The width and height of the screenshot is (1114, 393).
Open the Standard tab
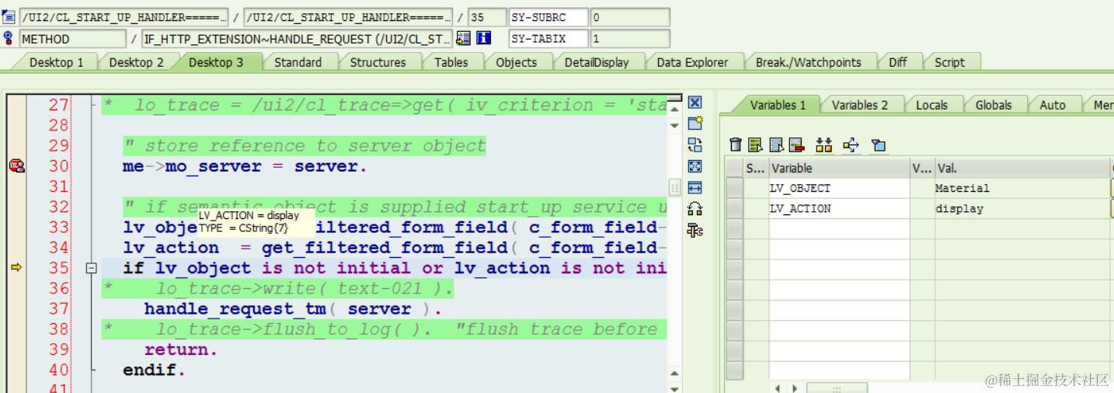pyautogui.click(x=298, y=62)
